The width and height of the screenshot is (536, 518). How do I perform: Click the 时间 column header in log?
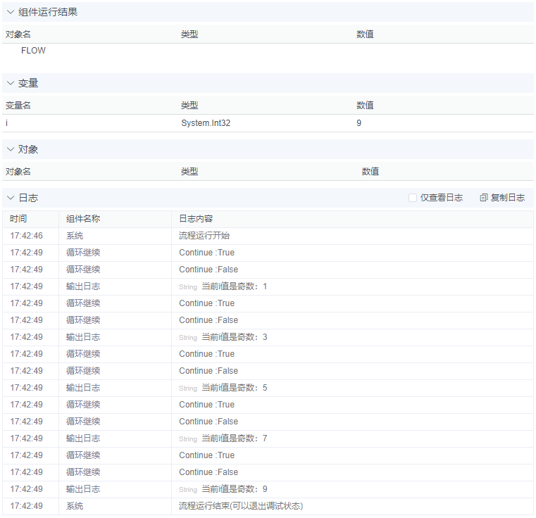point(18,219)
